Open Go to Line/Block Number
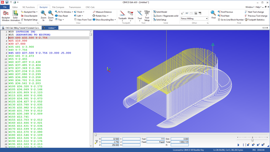270x152 pixels. tap(231, 20)
